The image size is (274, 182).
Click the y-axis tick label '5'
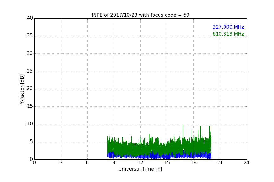coord(31,142)
